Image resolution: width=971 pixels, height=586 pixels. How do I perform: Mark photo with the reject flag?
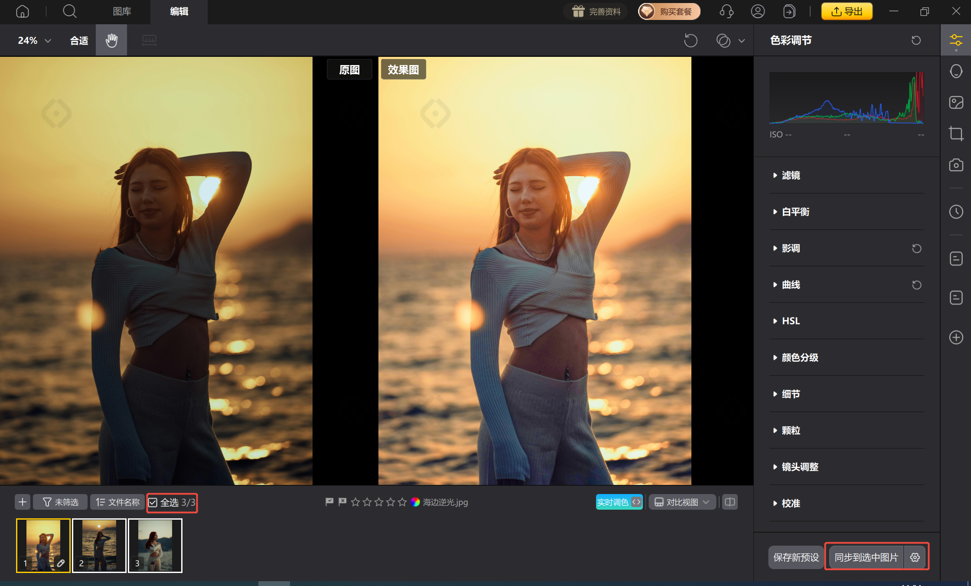click(342, 502)
